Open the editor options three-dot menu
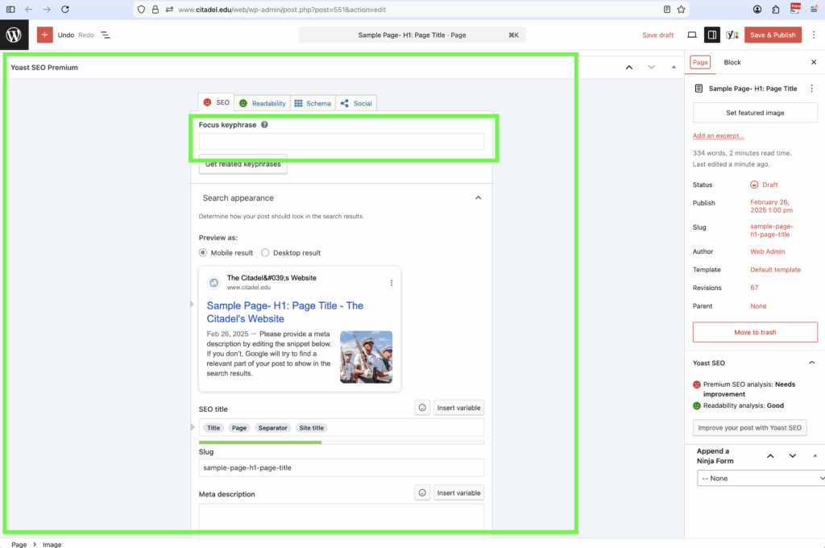The width and height of the screenshot is (825, 548). (814, 35)
